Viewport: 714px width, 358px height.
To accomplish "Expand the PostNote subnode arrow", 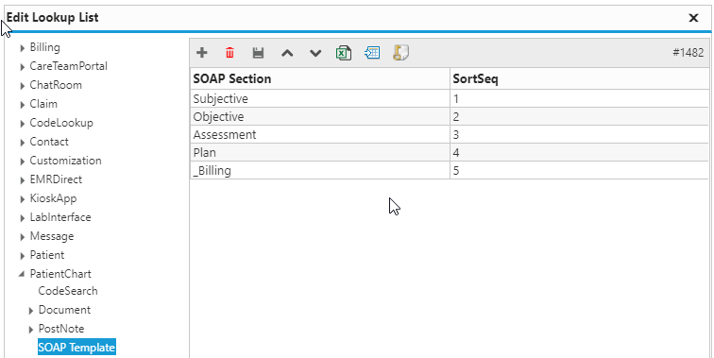I will 31,330.
